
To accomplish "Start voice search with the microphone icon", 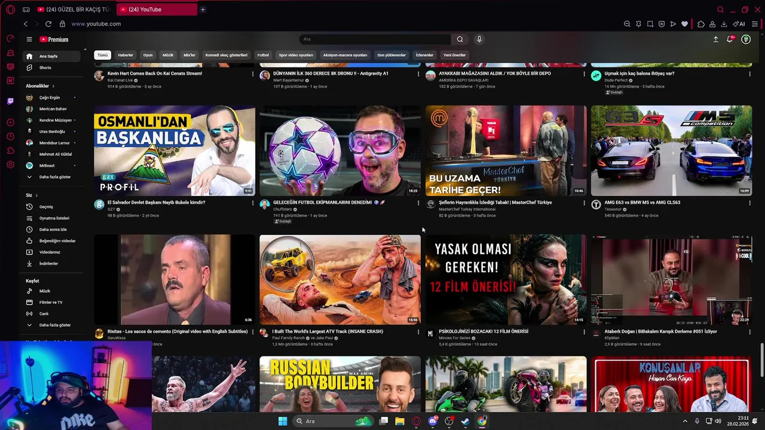I will [479, 39].
